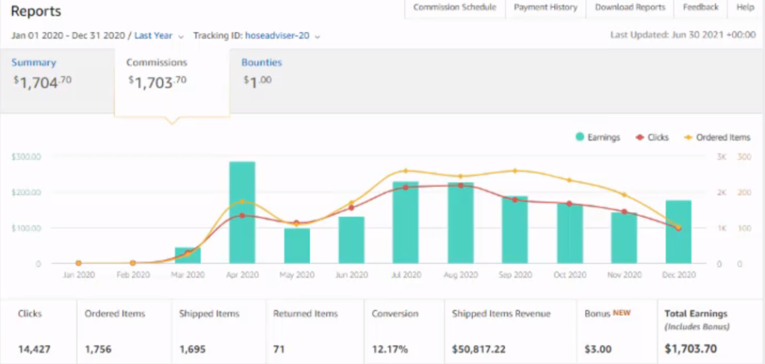
Task: Toggle the Clicks legend marker
Action: click(639, 138)
